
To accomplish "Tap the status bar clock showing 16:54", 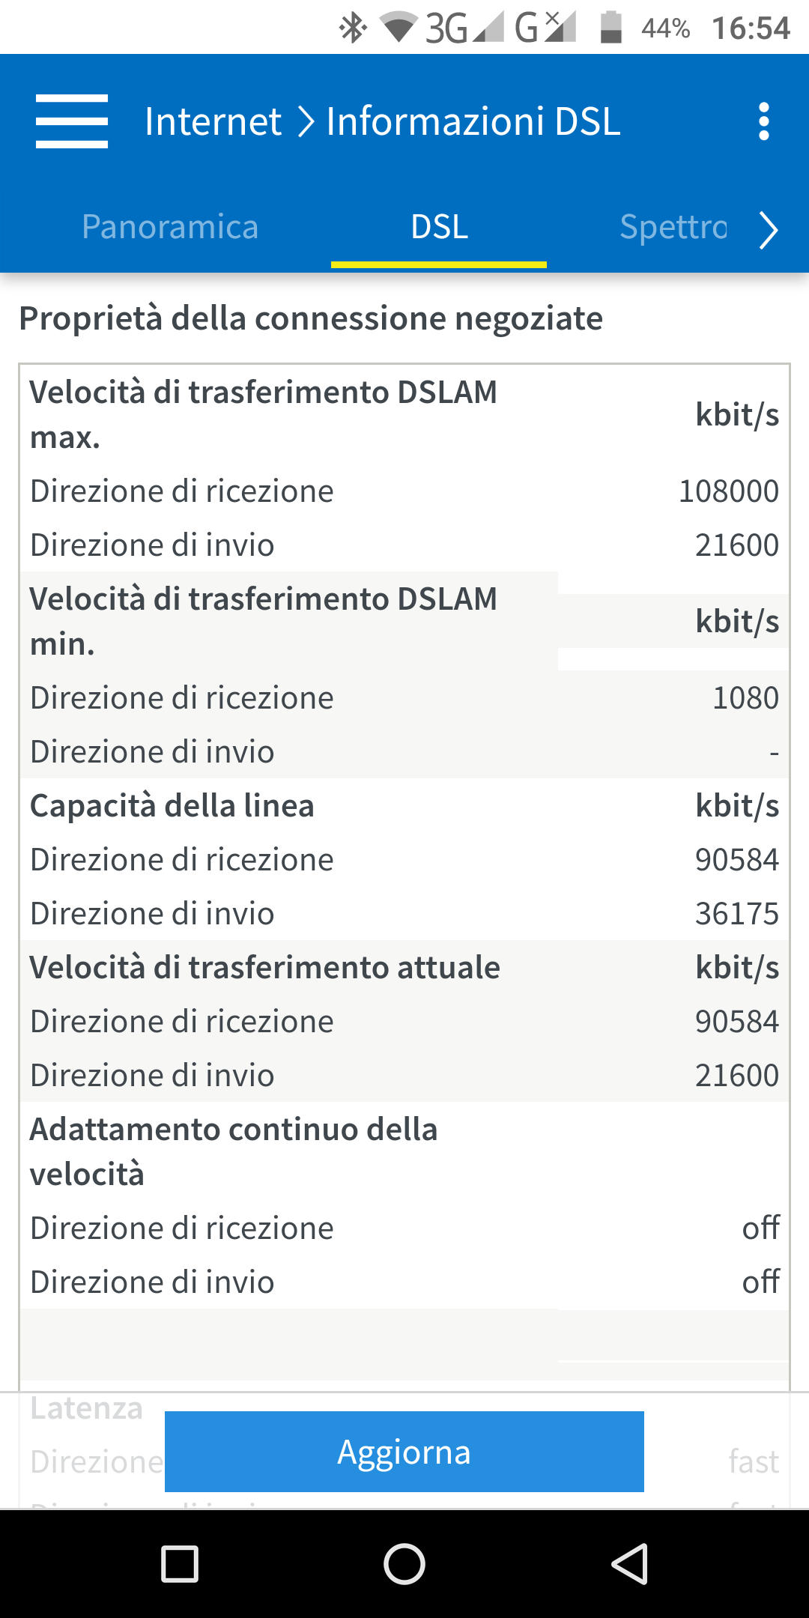I will pyautogui.click(x=751, y=28).
